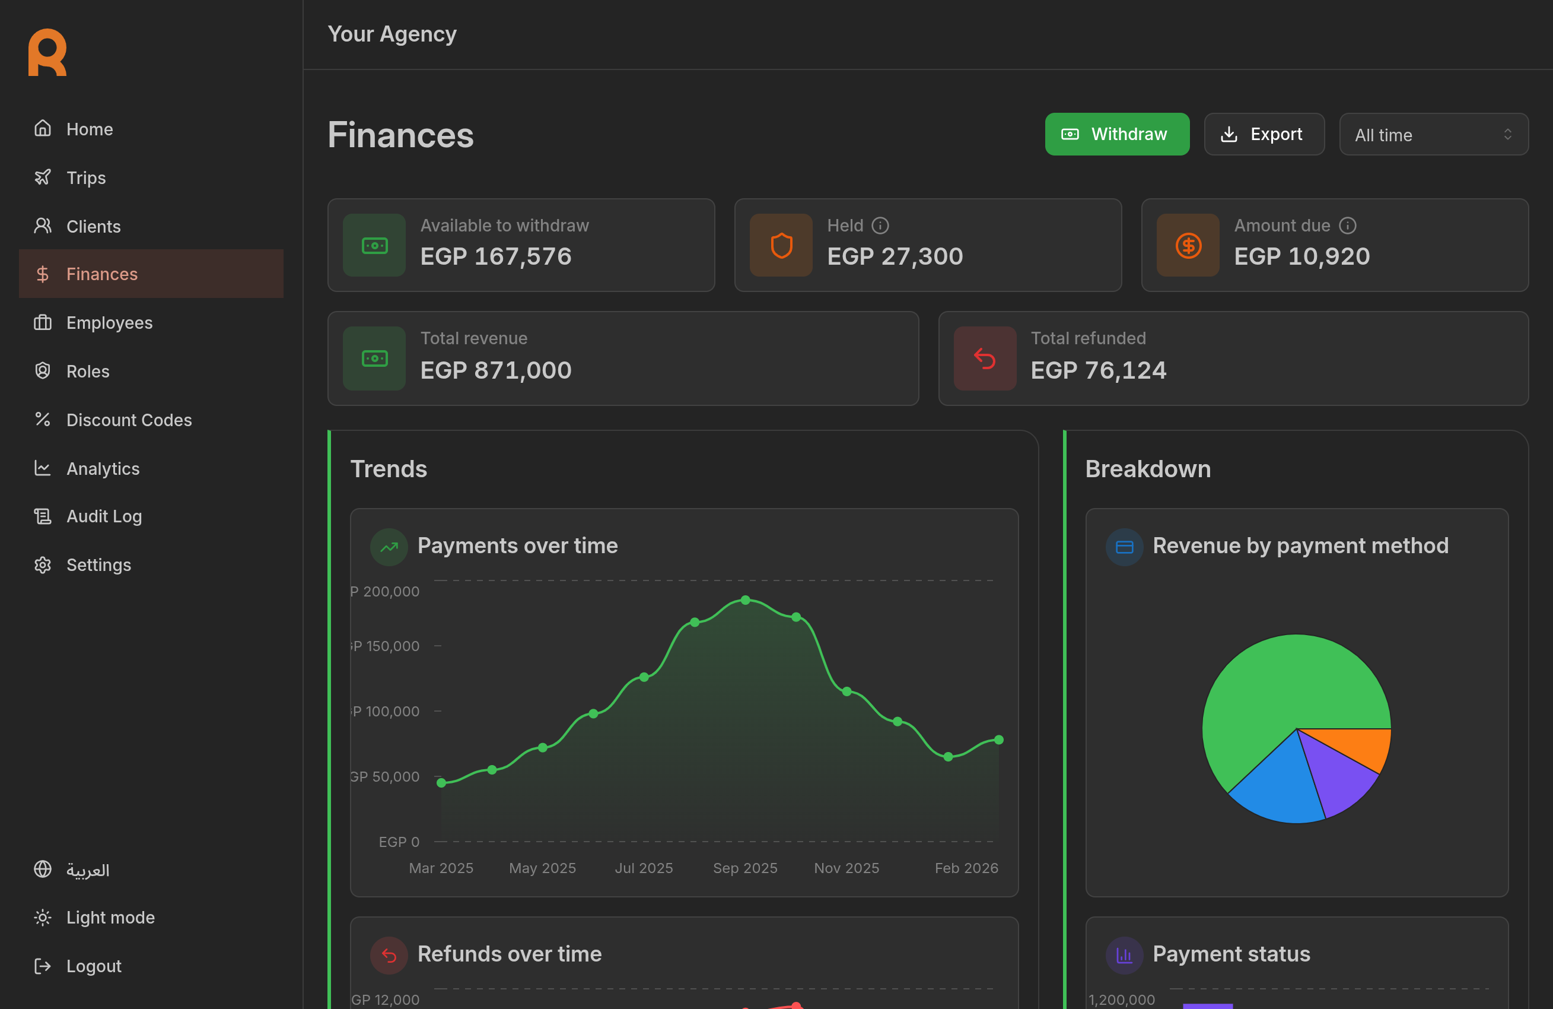Click the Held info icon
The image size is (1553, 1009).
(x=880, y=226)
